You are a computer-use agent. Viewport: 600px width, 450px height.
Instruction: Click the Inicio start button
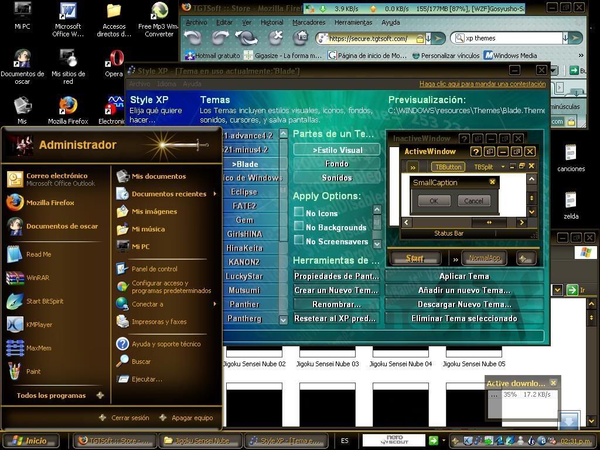coord(30,441)
